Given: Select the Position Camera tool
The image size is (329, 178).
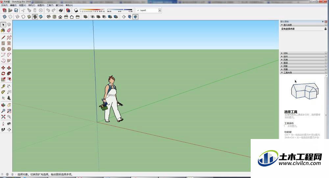Looking at the screenshot, I should 3,124.
